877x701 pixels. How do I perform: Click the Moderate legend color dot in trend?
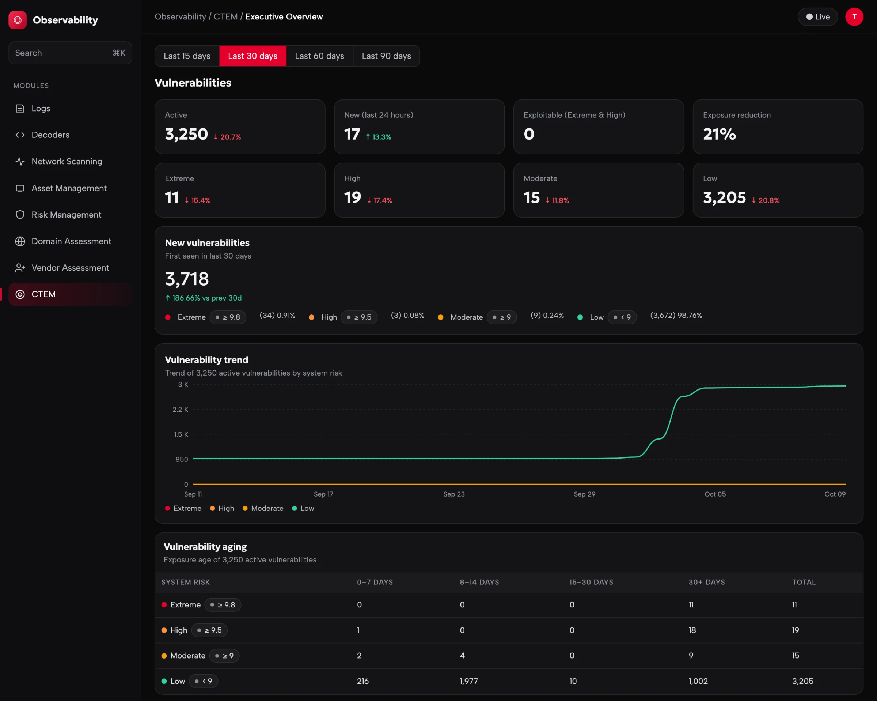(245, 508)
